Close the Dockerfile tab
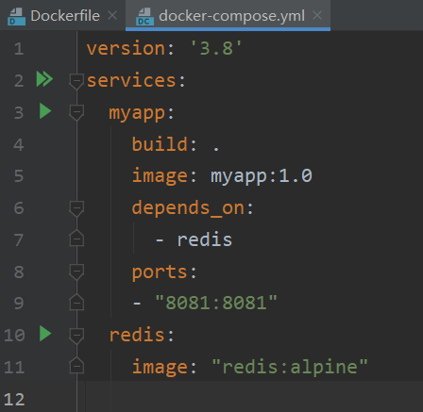The image size is (423, 412). pyautogui.click(x=112, y=15)
